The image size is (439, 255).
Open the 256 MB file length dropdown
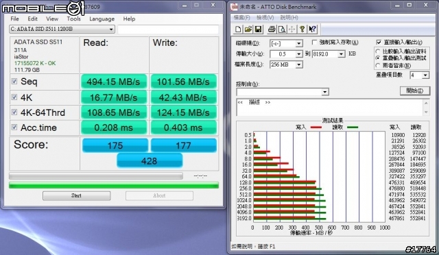tap(299, 64)
